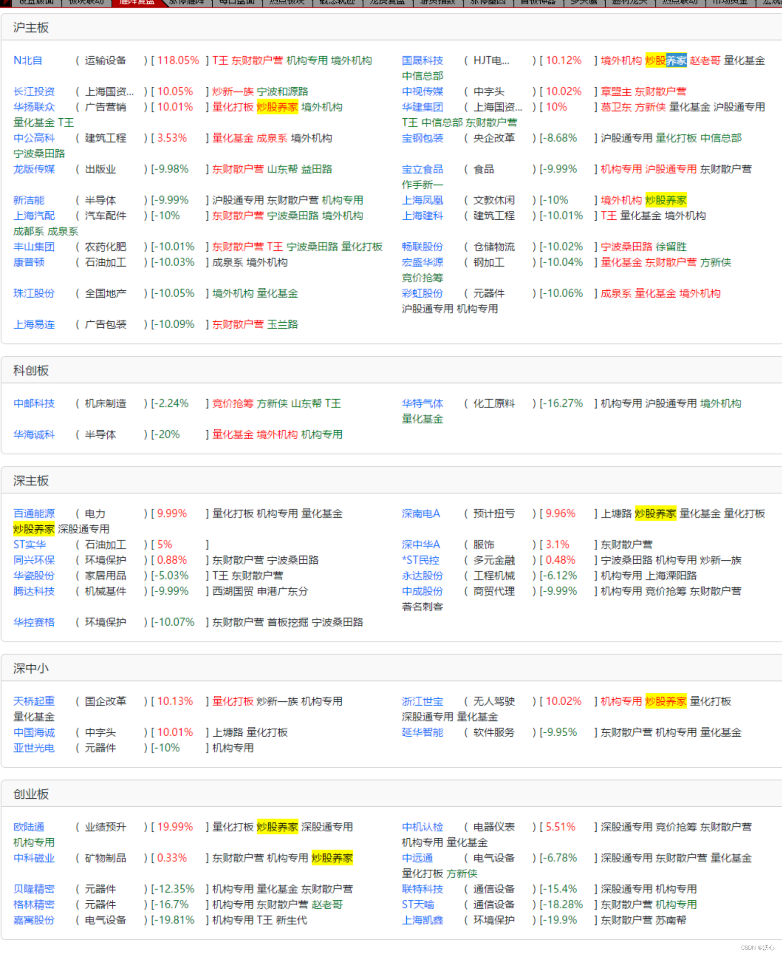Select the 欧陆通 stock link
The image size is (782, 955).
pyautogui.click(x=29, y=827)
